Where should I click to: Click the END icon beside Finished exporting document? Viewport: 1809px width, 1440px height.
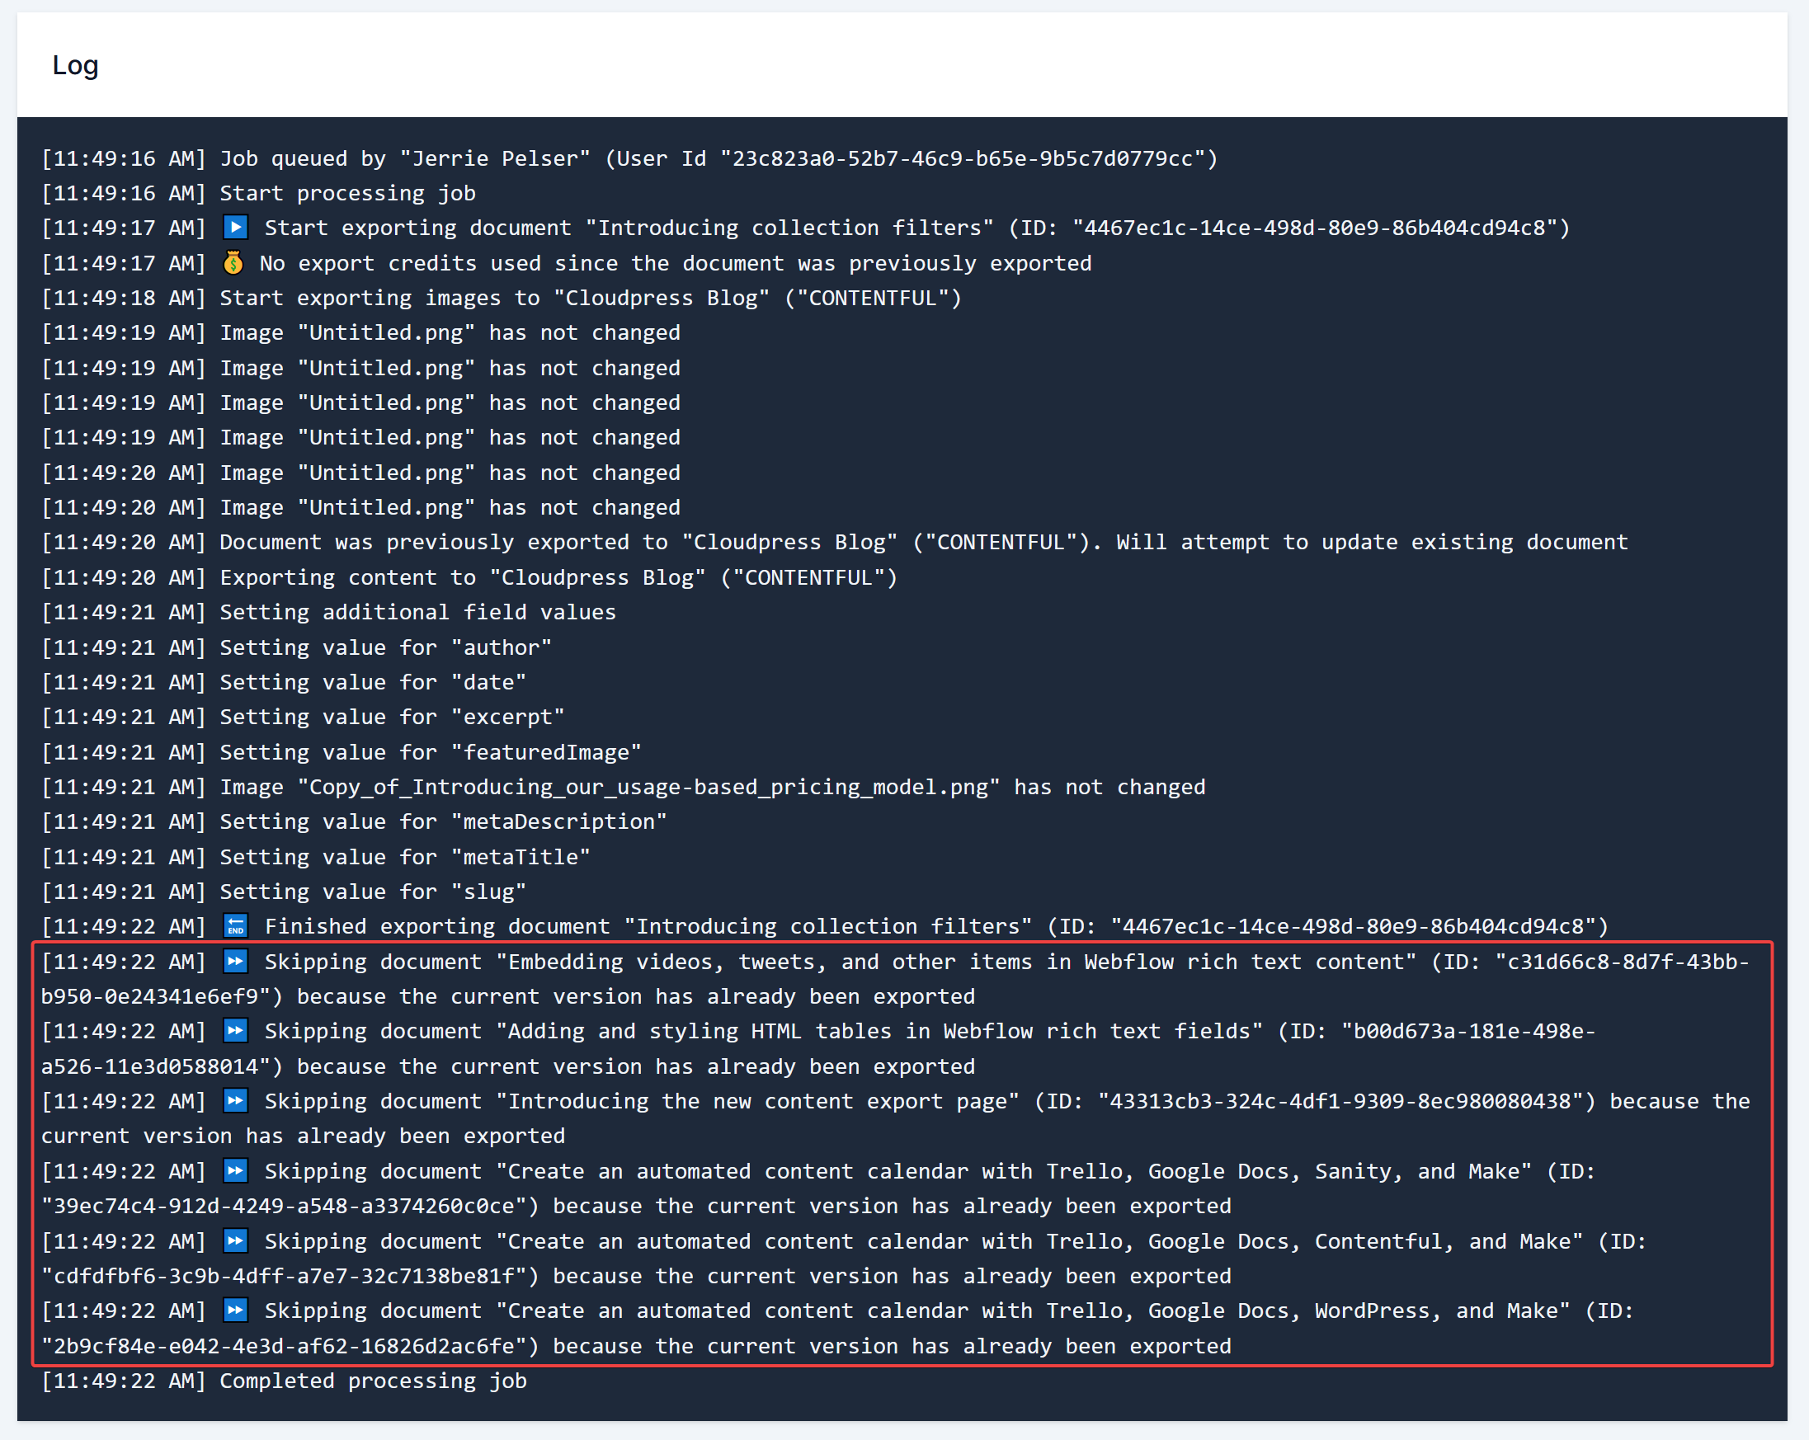click(236, 926)
